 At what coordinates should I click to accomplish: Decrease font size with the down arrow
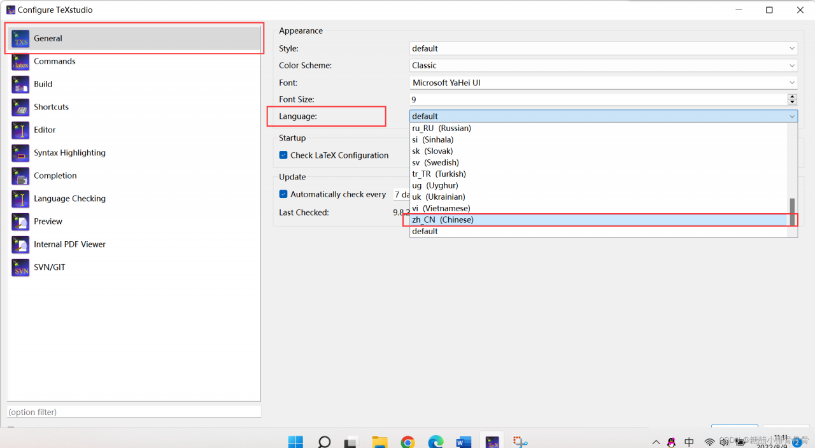pos(792,102)
